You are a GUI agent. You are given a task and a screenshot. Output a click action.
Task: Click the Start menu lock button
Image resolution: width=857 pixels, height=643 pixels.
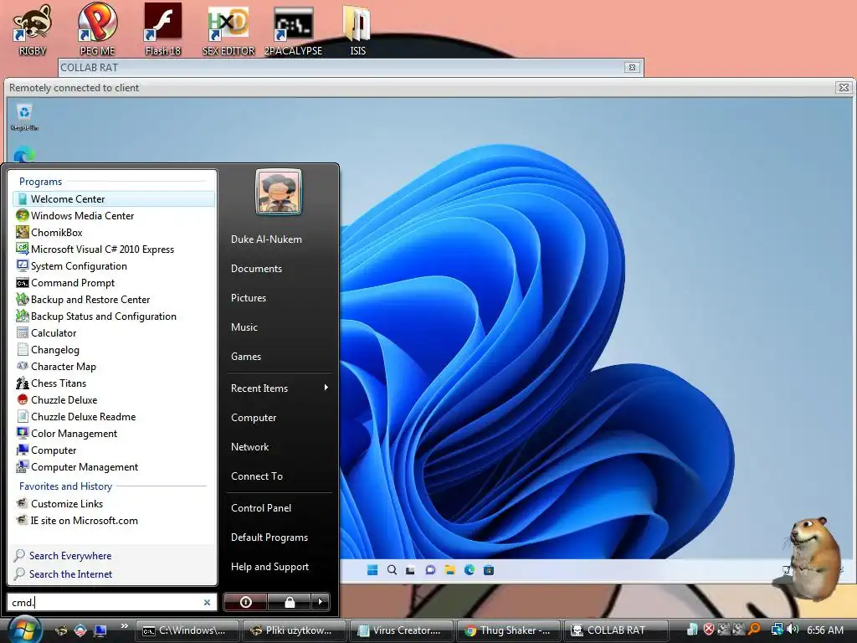click(x=289, y=602)
